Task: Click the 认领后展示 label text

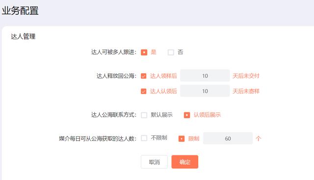Action: click(x=207, y=115)
